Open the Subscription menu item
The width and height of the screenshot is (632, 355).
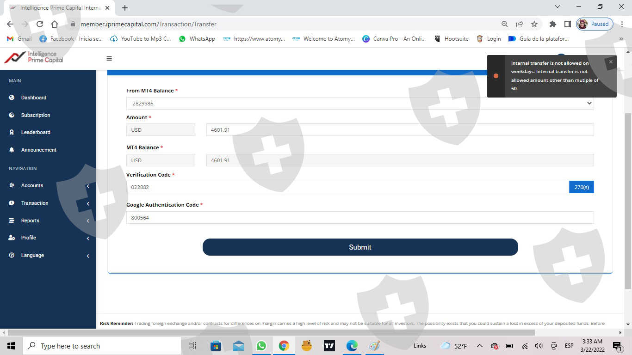point(36,115)
